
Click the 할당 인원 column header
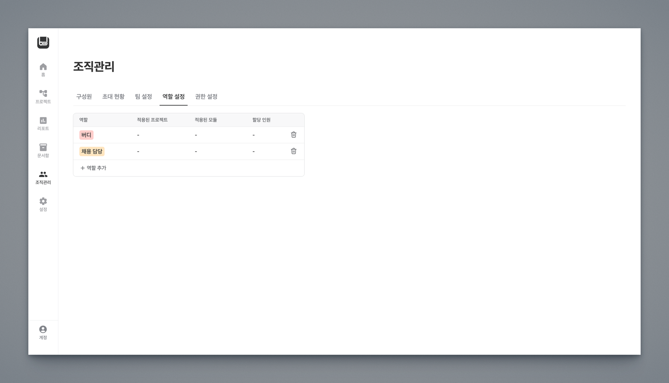point(261,120)
